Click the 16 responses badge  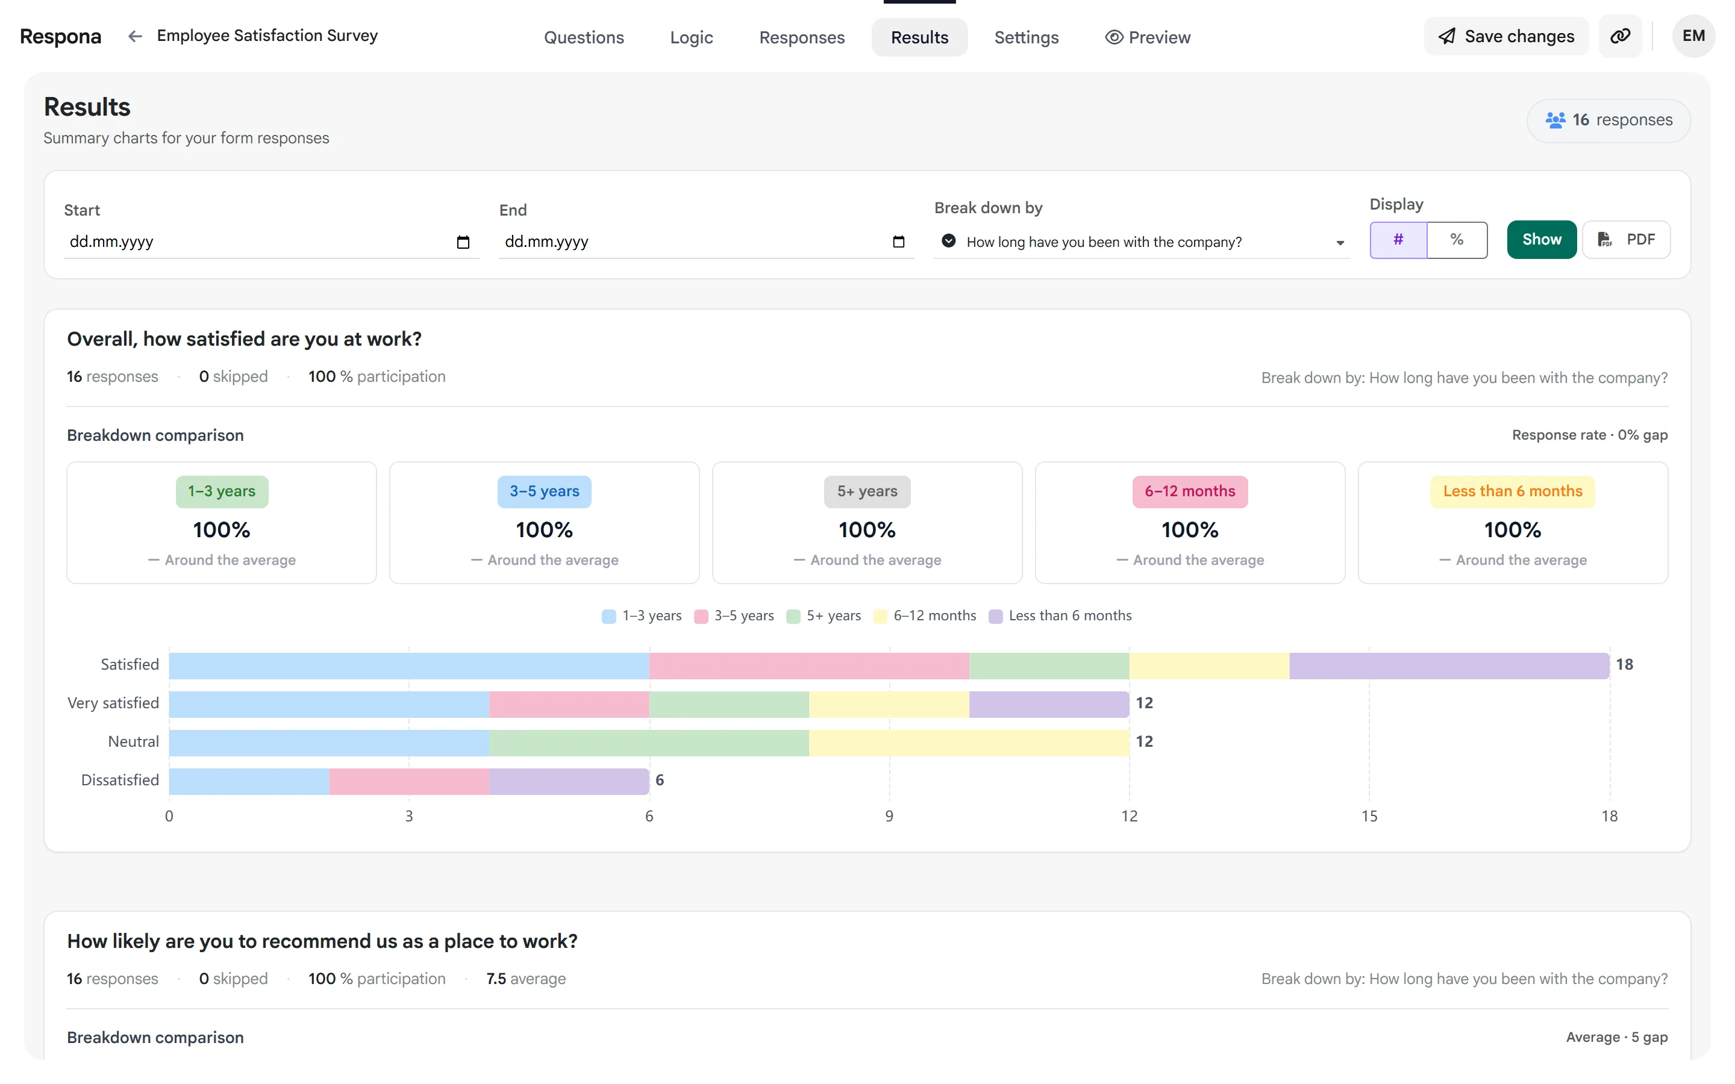[x=1608, y=120]
